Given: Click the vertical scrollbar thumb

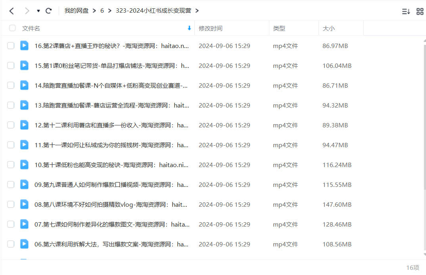Looking at the screenshot, I should click(x=425, y=117).
